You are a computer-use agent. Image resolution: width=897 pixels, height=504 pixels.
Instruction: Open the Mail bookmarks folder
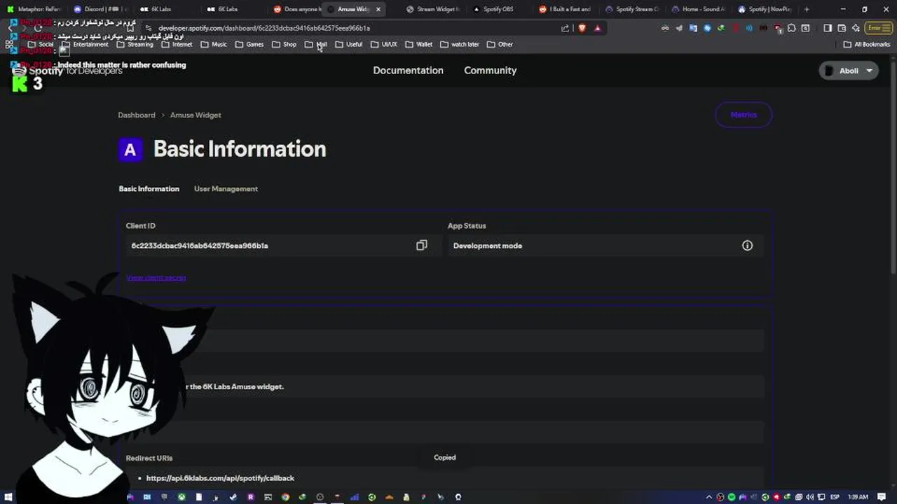(x=316, y=44)
